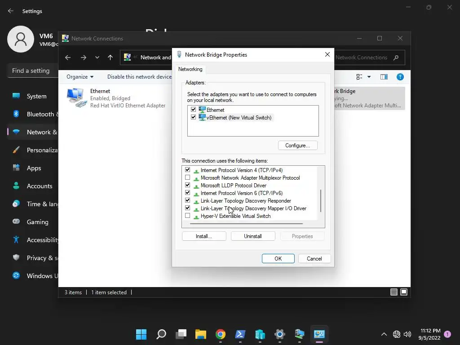This screenshot has width=460, height=345.
Task: Enable Hyper-V Extensible Virtual Switch checkbox
Action: [x=187, y=216]
